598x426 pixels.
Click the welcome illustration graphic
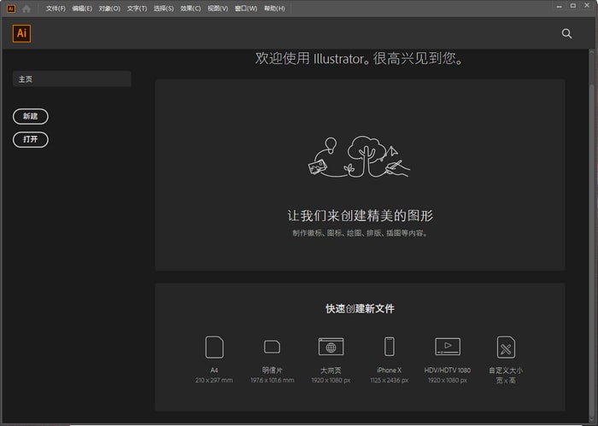pos(359,156)
